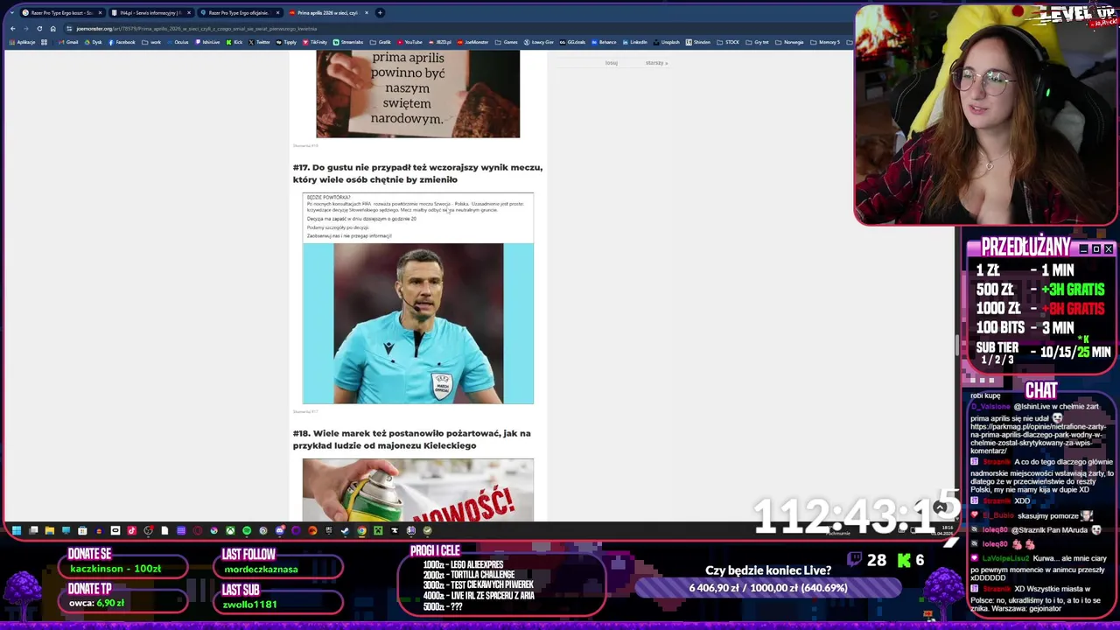Expand the work bookmarks folder

pos(150,42)
